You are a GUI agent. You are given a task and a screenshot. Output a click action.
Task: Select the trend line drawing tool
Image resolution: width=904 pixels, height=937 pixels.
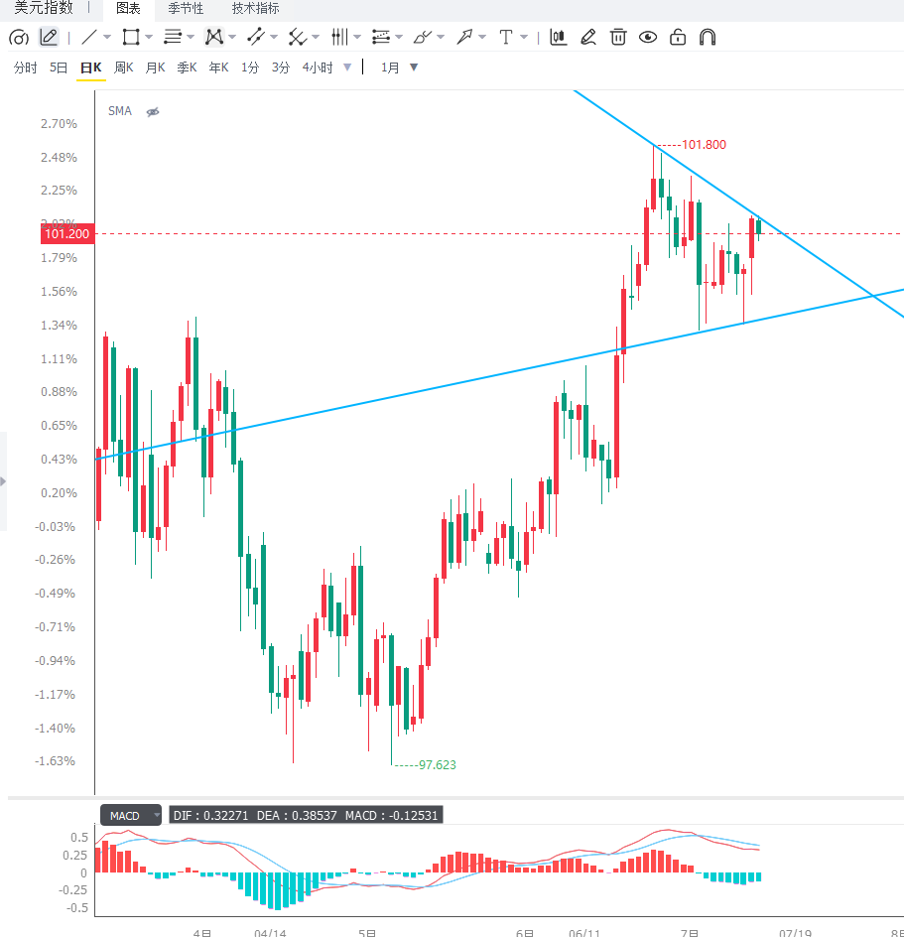(x=88, y=37)
